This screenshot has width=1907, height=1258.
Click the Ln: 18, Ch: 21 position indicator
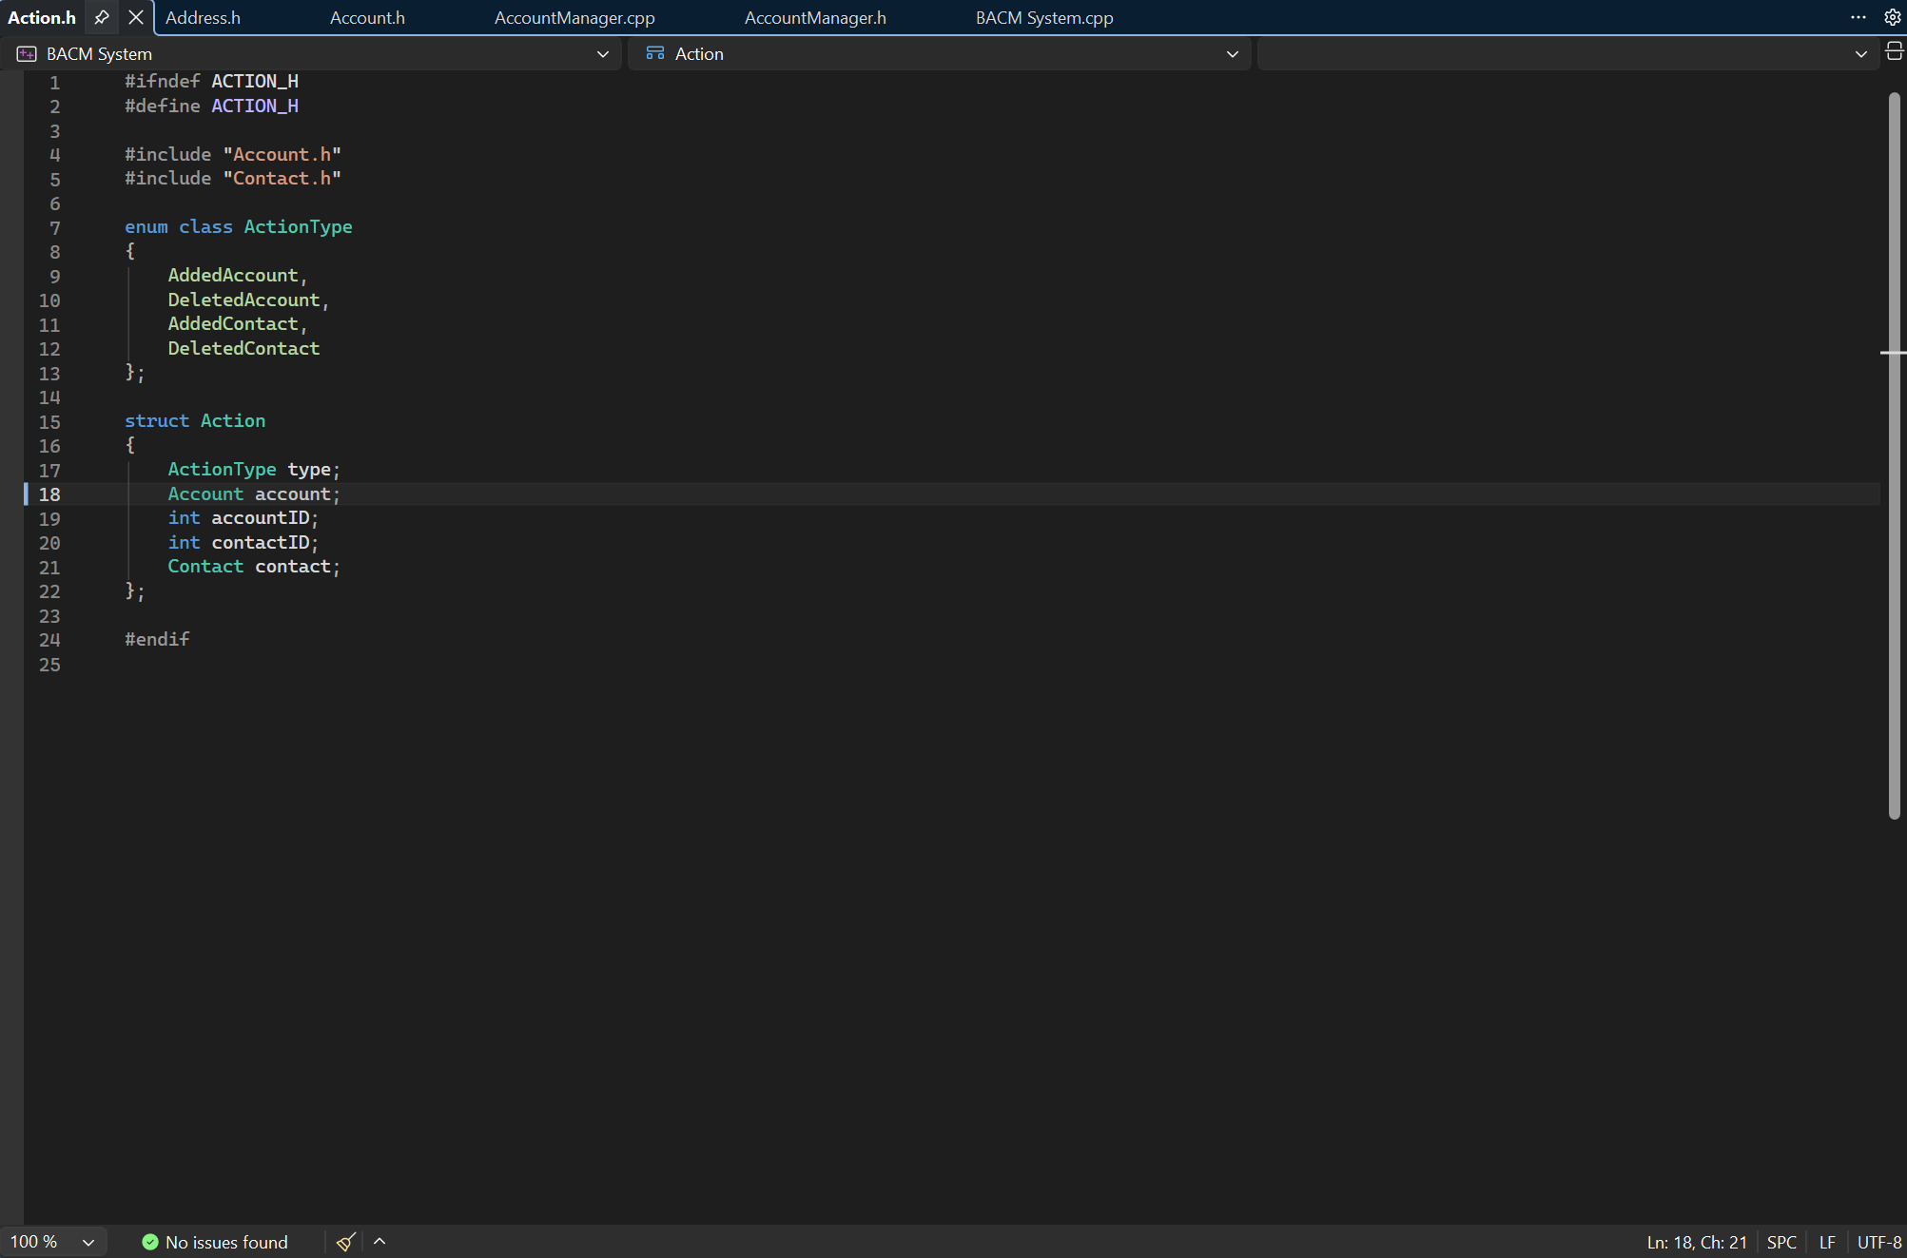(1697, 1242)
